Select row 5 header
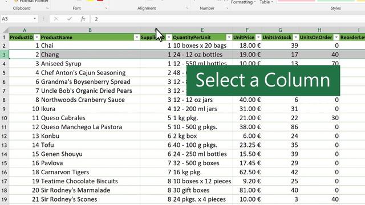The height and width of the screenshot is (205, 365). pos(4,73)
